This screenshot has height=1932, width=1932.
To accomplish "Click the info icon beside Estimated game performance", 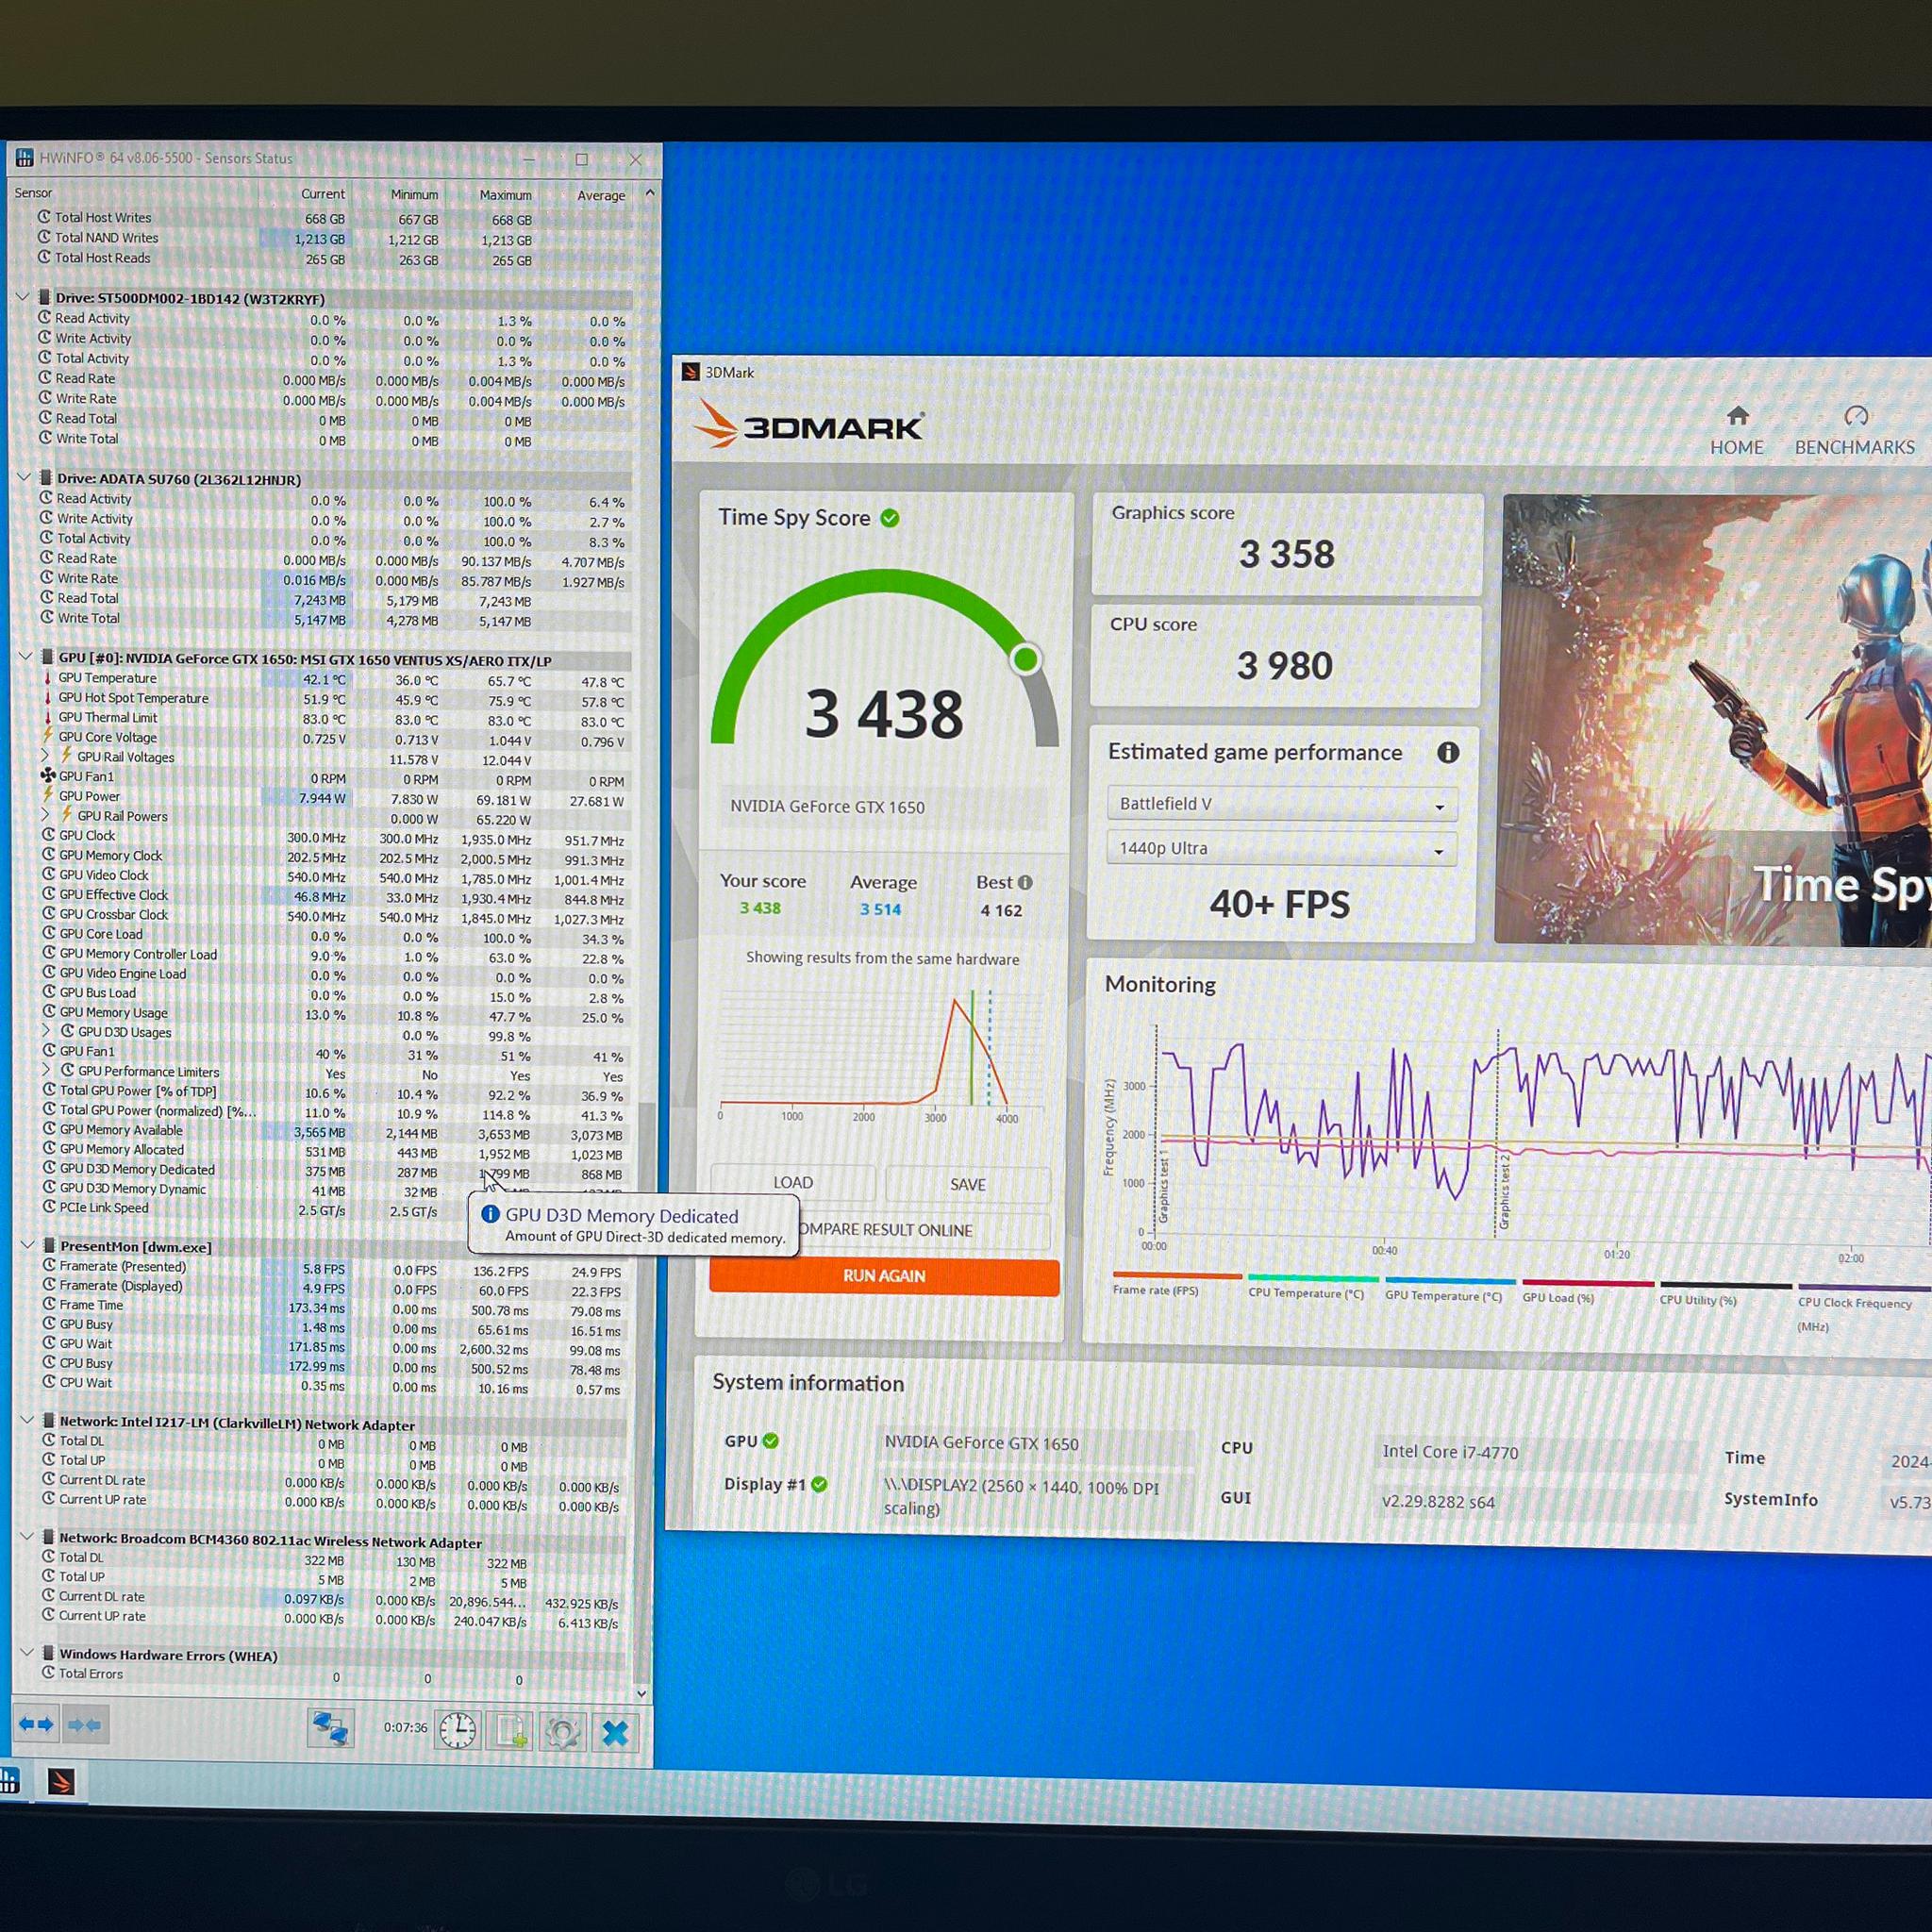I will click(1447, 752).
